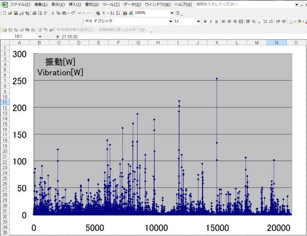This screenshot has height=236, width=307.
Task: Toggle underline formatting
Action: [216, 21]
